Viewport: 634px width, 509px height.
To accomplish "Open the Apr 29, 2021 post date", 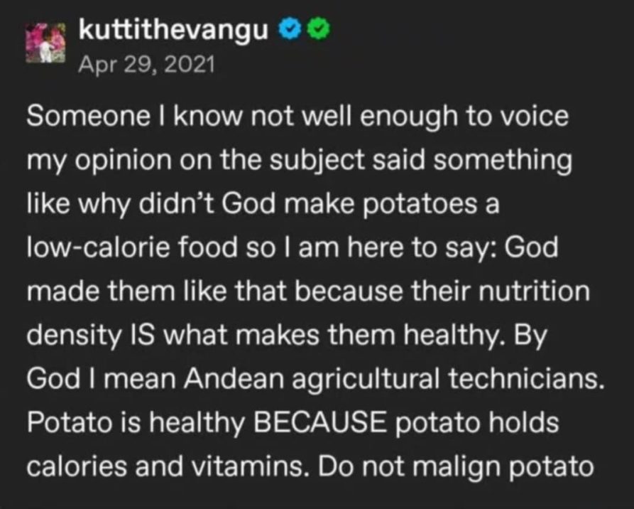I will pos(146,65).
